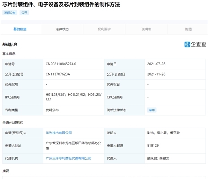Open the 基础信息 tab
This screenshot has width=208, height=179.
20,29
